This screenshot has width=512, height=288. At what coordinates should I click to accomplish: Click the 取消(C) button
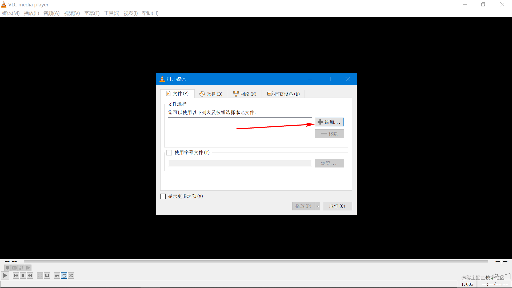tap(337, 206)
